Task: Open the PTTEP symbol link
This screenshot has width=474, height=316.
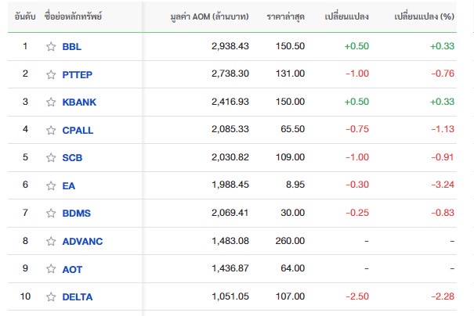Action: pos(78,74)
